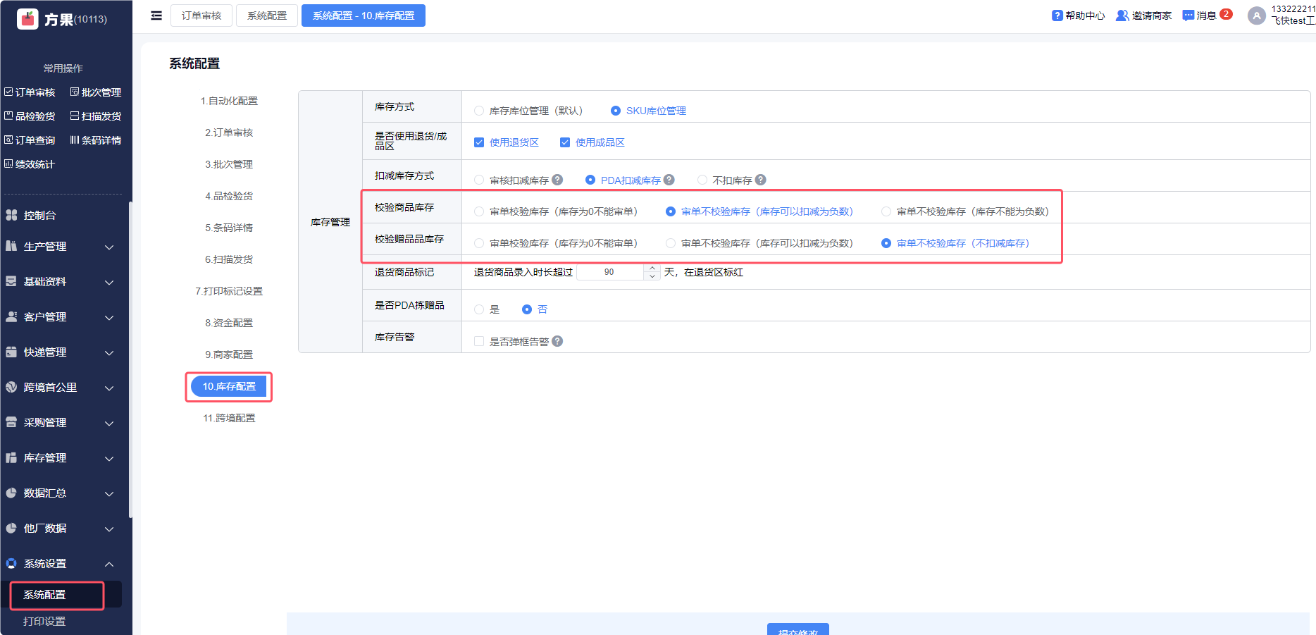This screenshot has width=1316, height=635.
Task: Open 控制台 dashboard in sidebar
Action: (x=39, y=216)
